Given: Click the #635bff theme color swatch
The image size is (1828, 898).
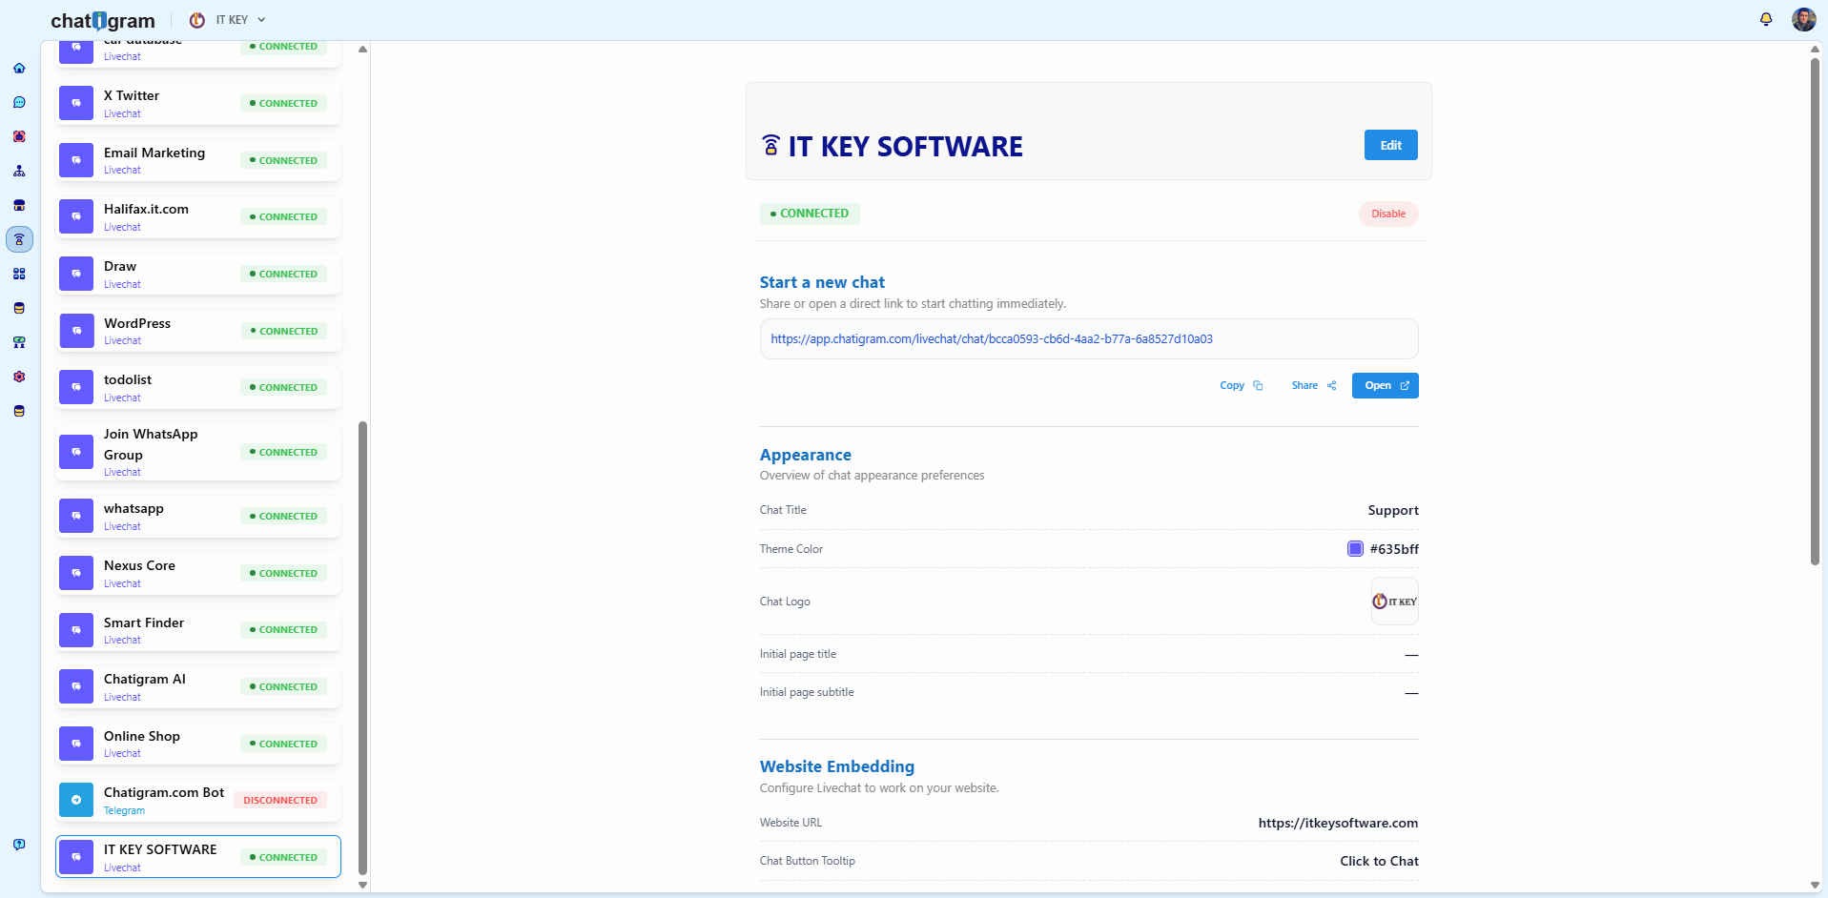Looking at the screenshot, I should coord(1355,549).
